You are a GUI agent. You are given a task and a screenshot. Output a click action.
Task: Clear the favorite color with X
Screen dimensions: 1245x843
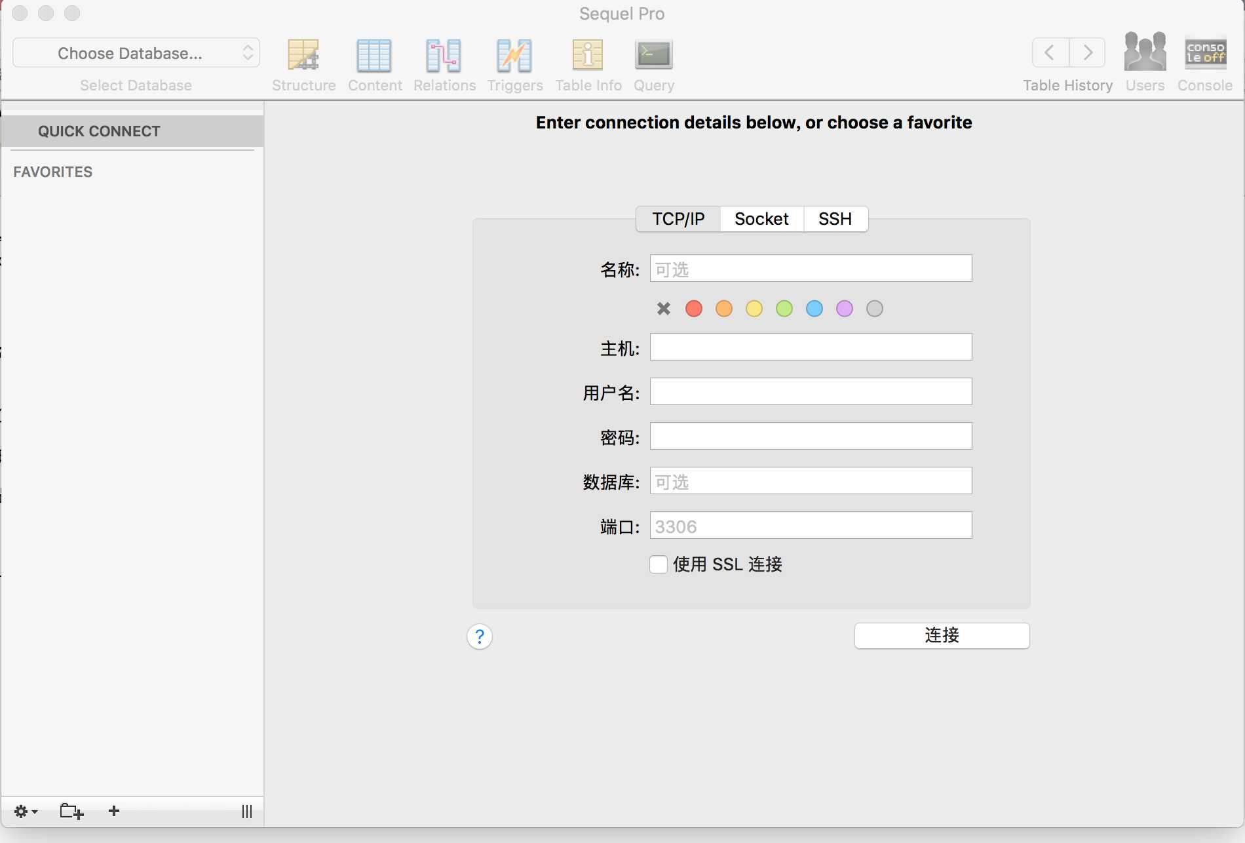click(664, 308)
